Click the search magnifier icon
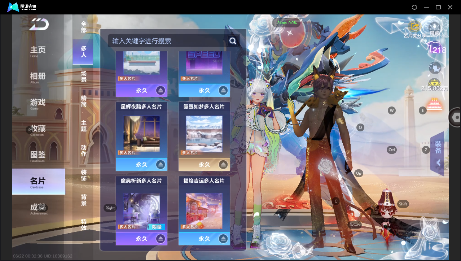This screenshot has width=461, height=261. [233, 41]
